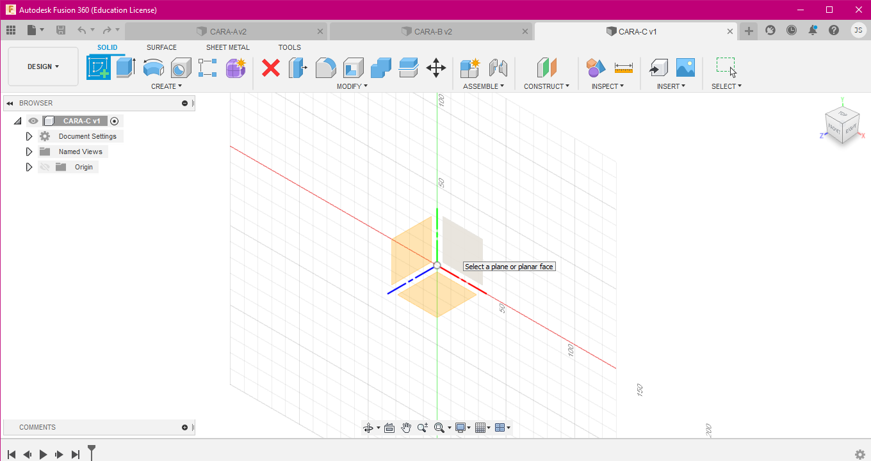Open the Extensions icon in top bar
Viewport: 871px width, 461px height.
[x=770, y=30]
